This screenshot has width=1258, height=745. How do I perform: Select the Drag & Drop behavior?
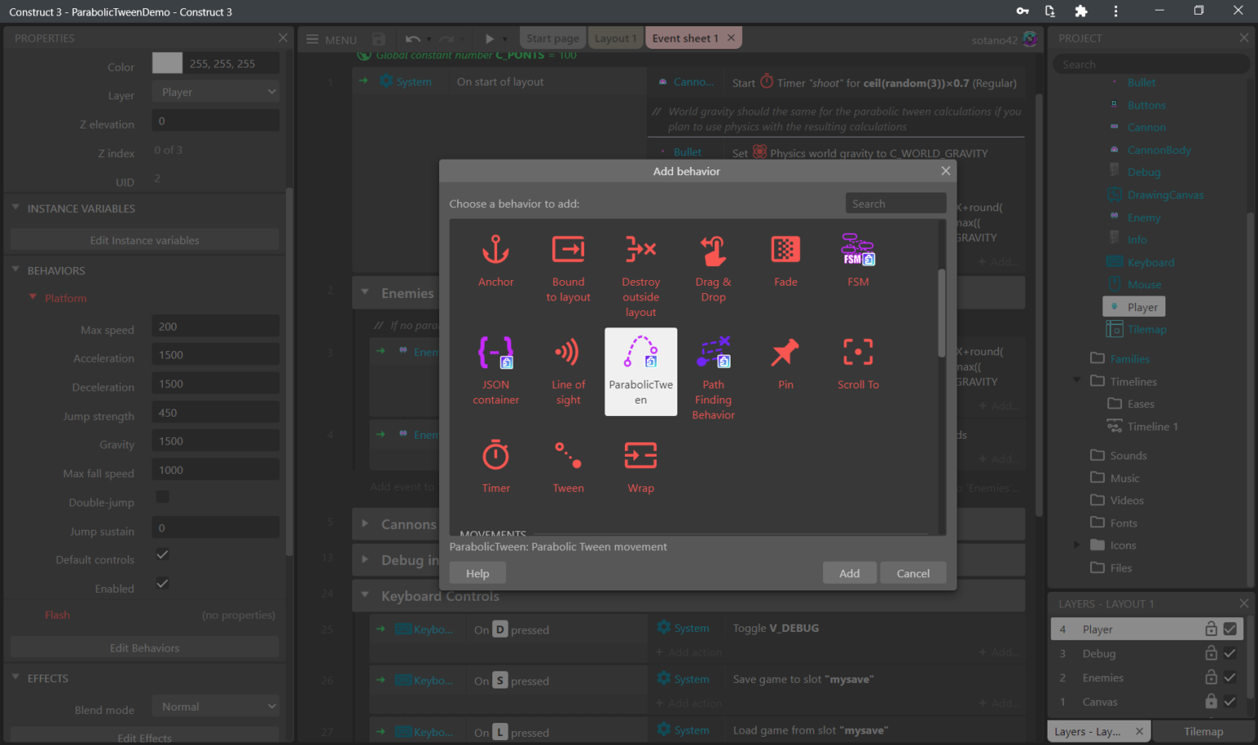point(713,269)
